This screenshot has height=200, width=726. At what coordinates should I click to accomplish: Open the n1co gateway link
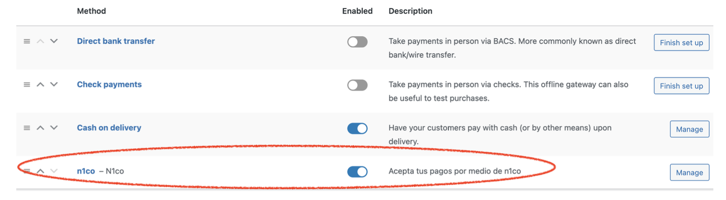pyautogui.click(x=86, y=171)
